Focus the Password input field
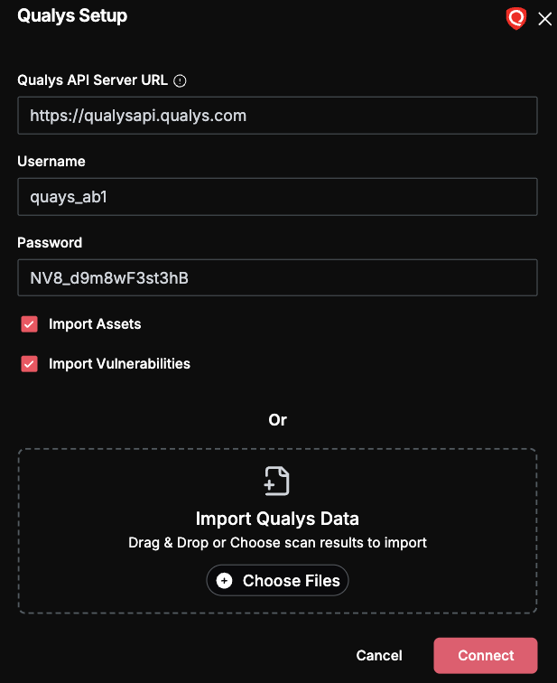 tap(278, 278)
